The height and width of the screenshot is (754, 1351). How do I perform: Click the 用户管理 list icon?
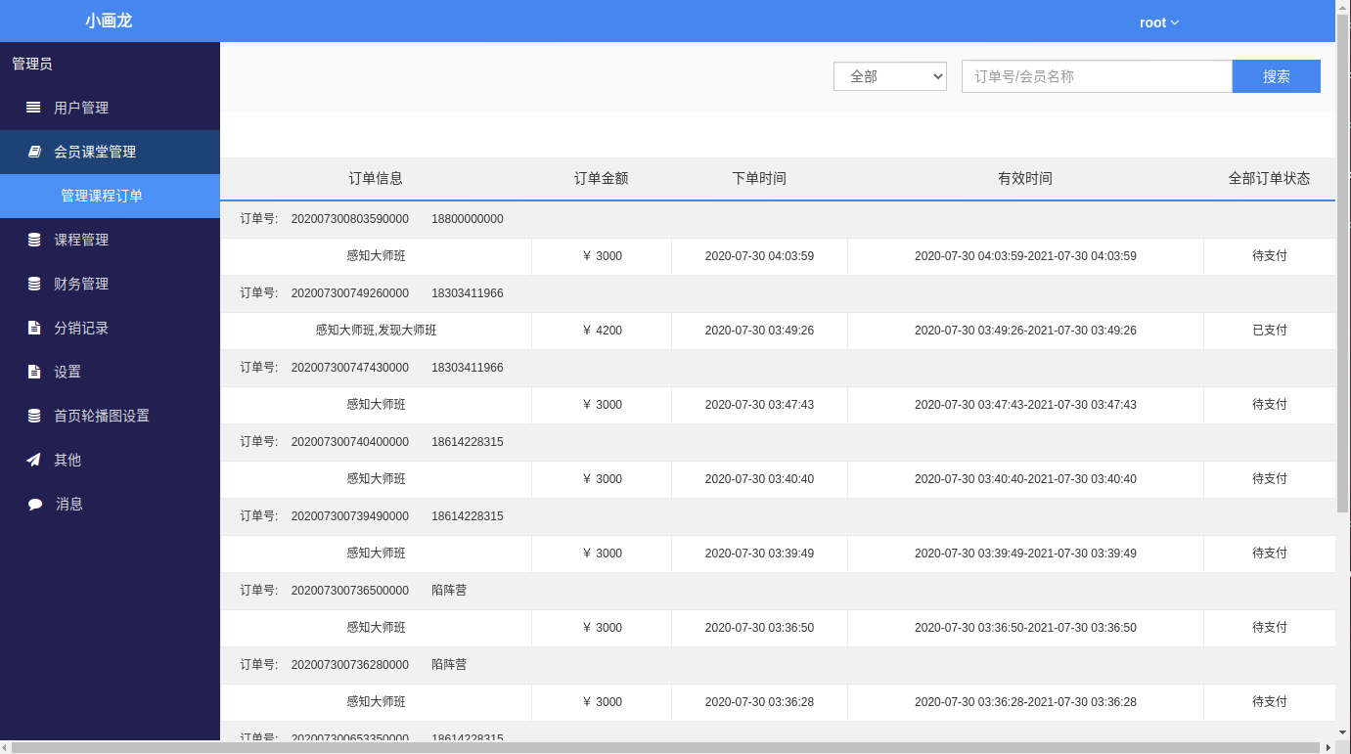pyautogui.click(x=33, y=108)
